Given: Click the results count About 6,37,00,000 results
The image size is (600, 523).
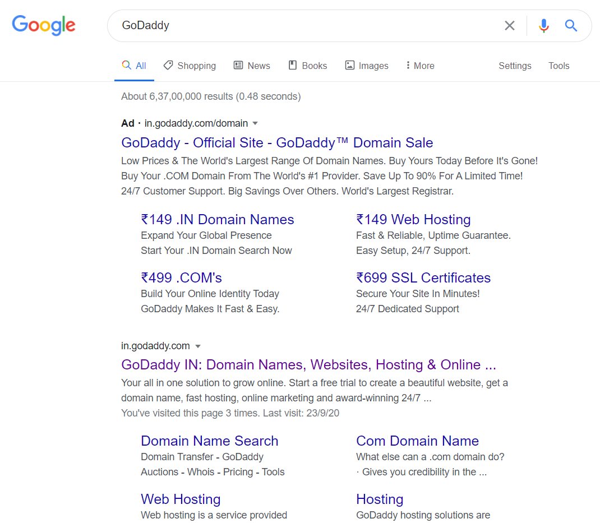Looking at the screenshot, I should click(x=211, y=96).
